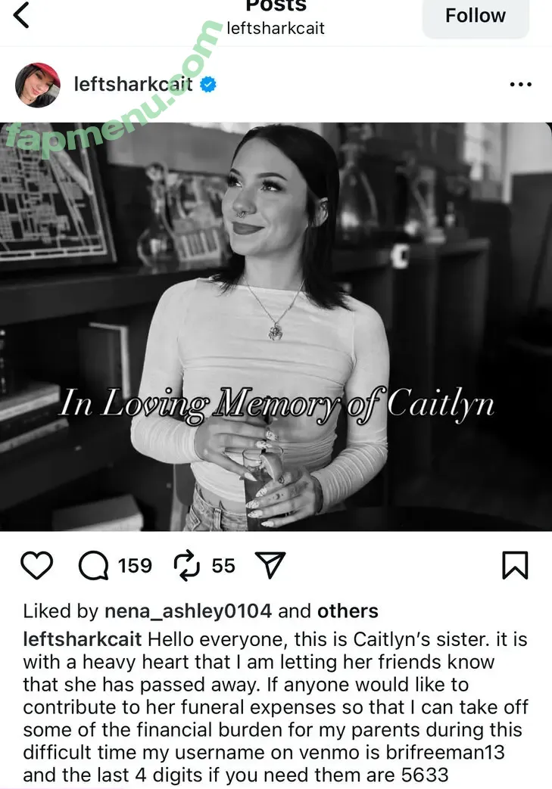Open the three-dot more options menu
Image resolution: width=552 pixels, height=789 pixels.
click(x=521, y=84)
